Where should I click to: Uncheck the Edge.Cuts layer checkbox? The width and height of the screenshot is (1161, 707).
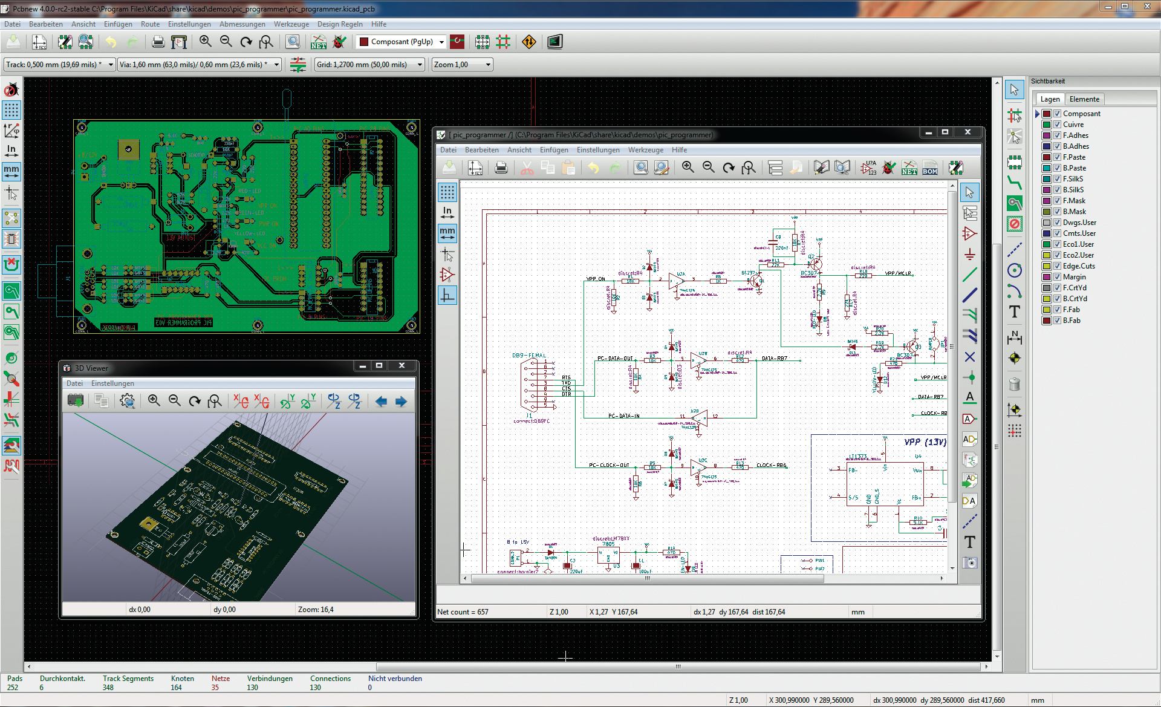(x=1058, y=266)
